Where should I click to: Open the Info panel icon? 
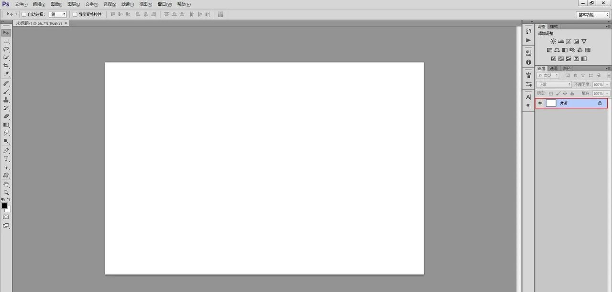(528, 63)
